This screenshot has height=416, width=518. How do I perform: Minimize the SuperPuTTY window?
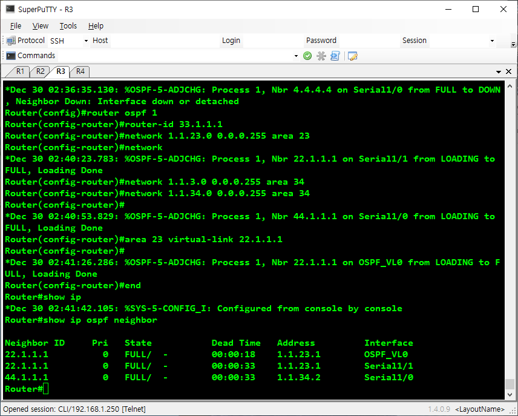[x=448, y=9]
